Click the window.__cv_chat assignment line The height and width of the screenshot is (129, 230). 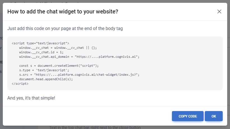coord(58,48)
